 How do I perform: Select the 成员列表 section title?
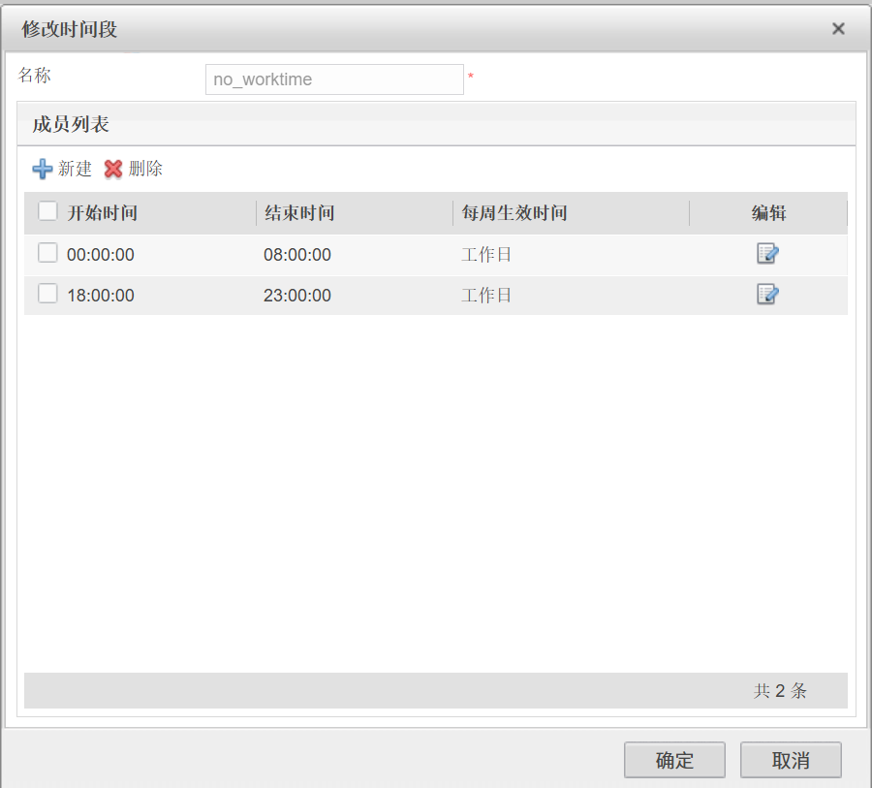pyautogui.click(x=71, y=125)
